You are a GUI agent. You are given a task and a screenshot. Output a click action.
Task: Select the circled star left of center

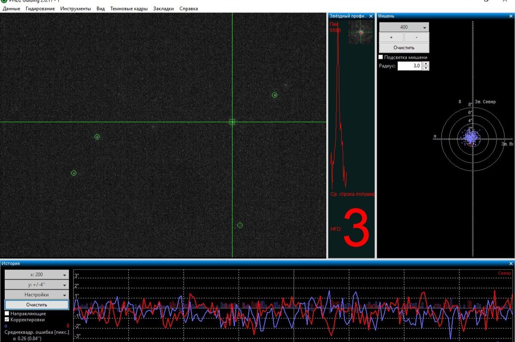coord(97,137)
